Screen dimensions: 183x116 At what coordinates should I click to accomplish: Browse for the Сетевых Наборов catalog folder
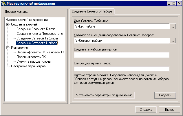[173, 41]
